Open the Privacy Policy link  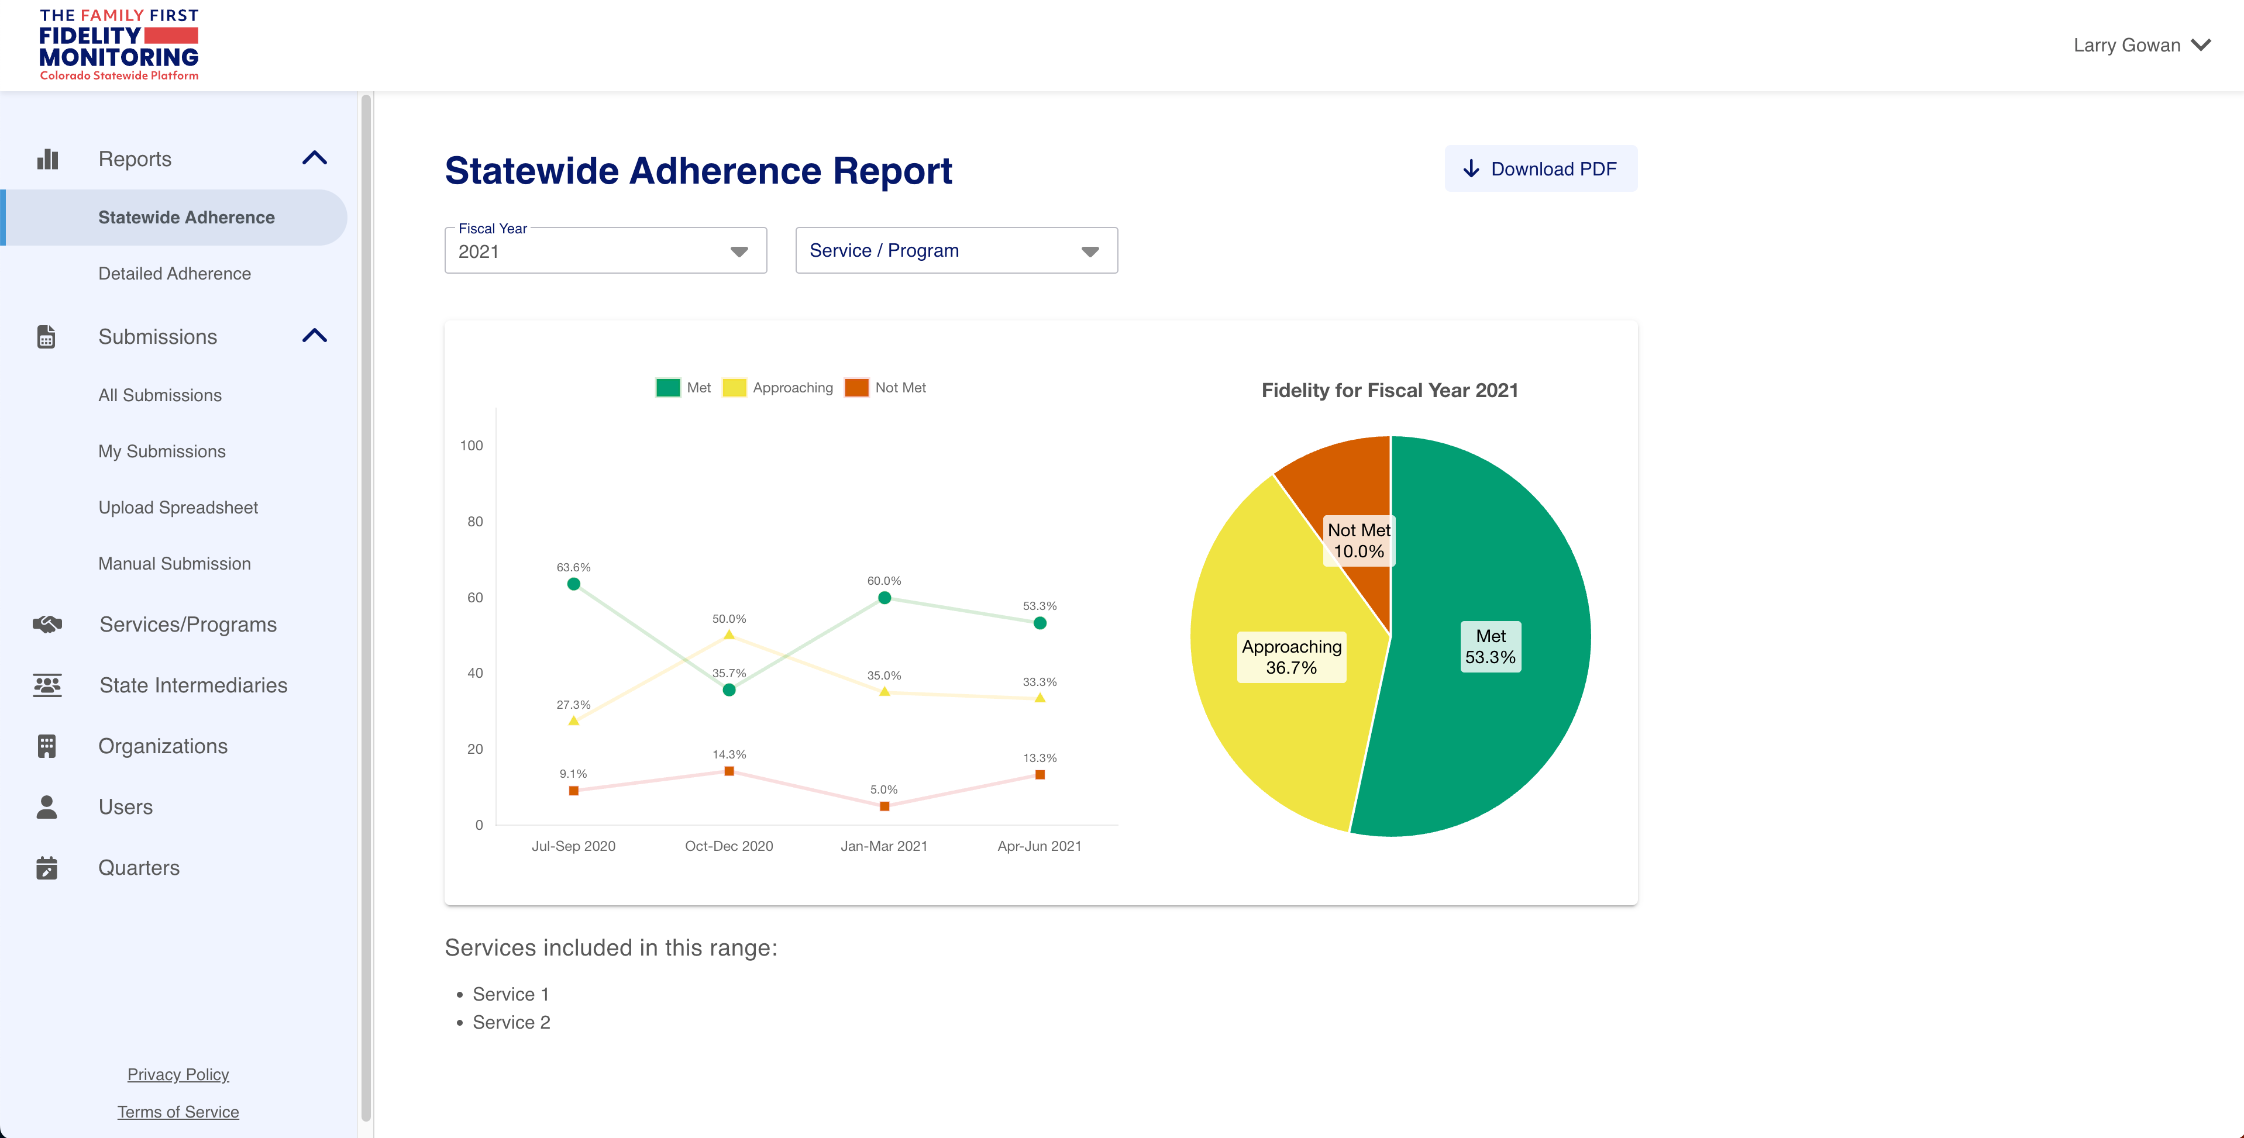coord(178,1074)
